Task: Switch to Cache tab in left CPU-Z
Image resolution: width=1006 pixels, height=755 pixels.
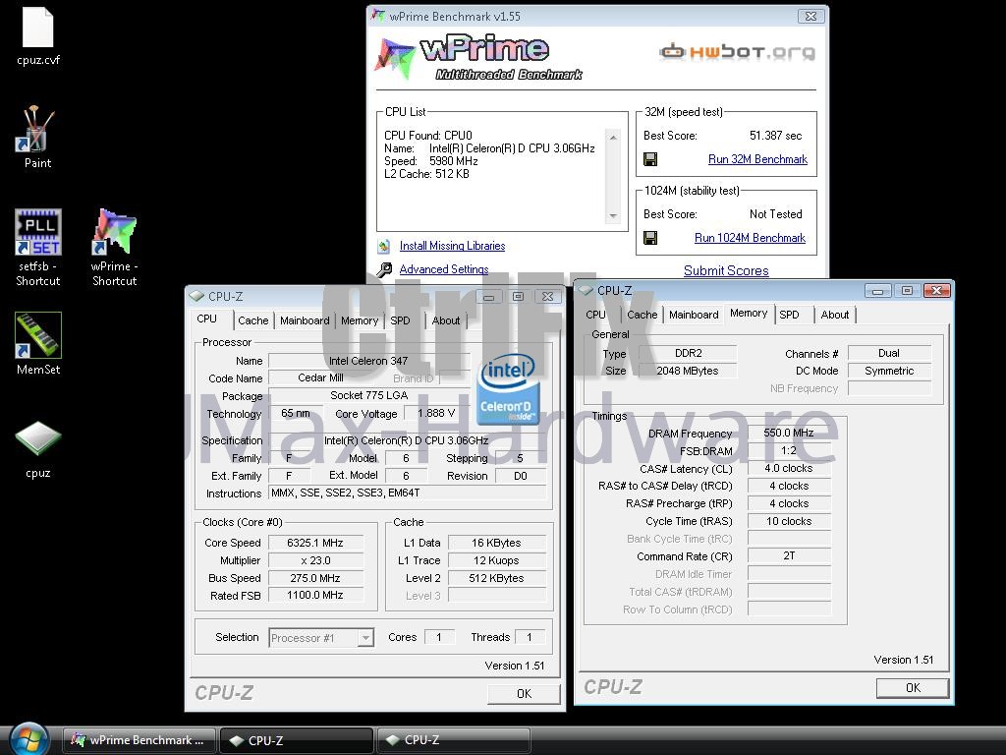Action: pyautogui.click(x=252, y=320)
